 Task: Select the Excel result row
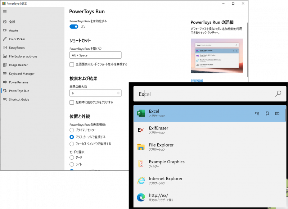(x=210, y=113)
